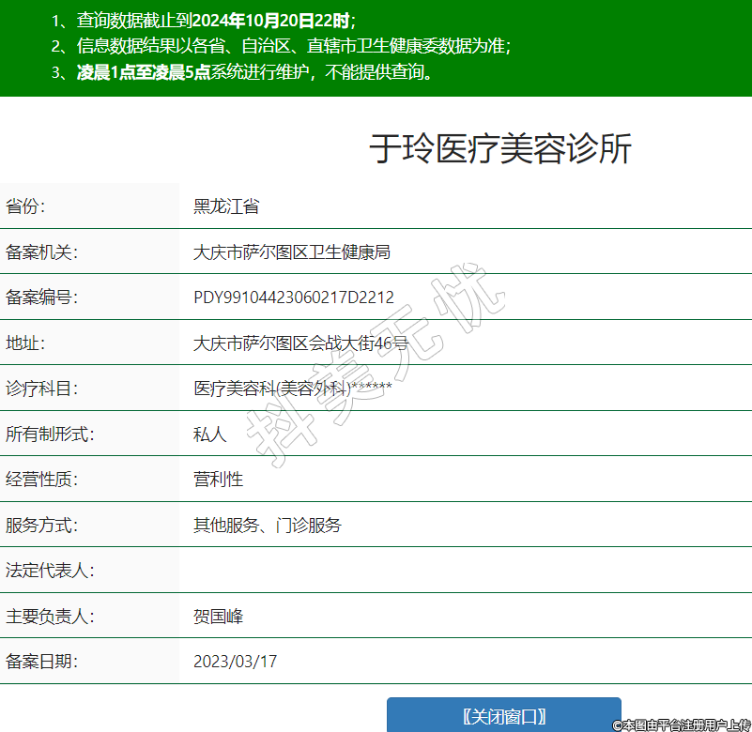Click the 经营性质 value 营利性

click(218, 480)
